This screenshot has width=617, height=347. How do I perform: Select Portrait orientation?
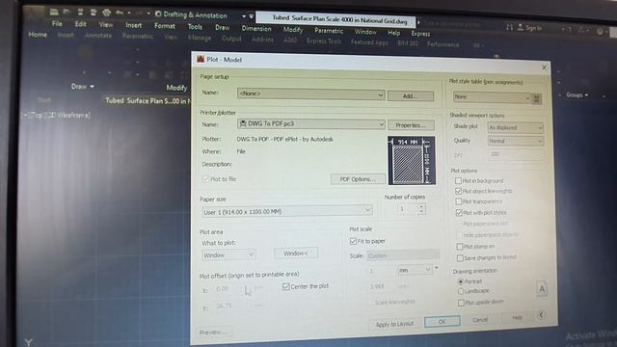click(x=461, y=281)
